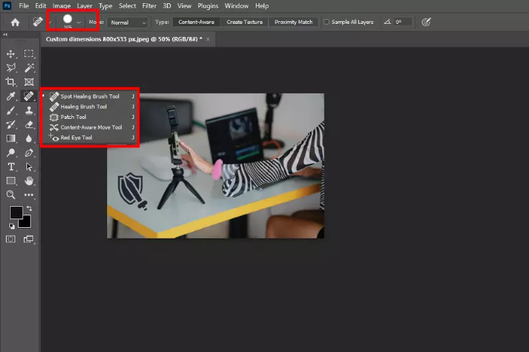Select the Crop tool
Viewport: 529px width, 352px height.
[11, 82]
